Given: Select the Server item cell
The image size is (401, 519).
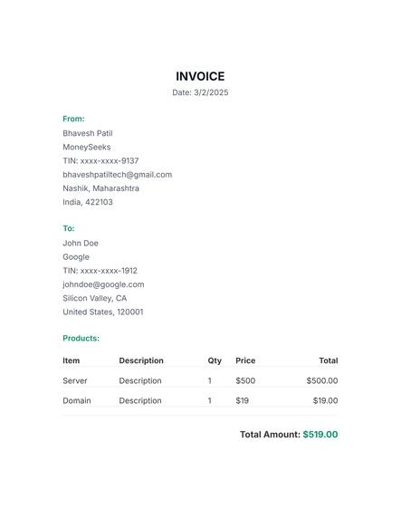Looking at the screenshot, I should point(75,380).
